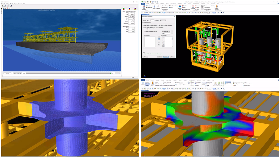Open the Labeling Options icon
The width and height of the screenshot is (280, 158).
pos(153,84)
